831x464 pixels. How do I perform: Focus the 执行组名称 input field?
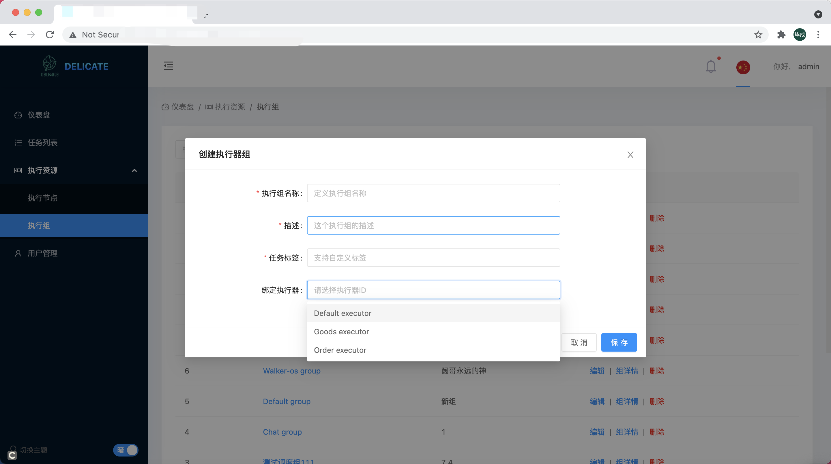coord(433,193)
